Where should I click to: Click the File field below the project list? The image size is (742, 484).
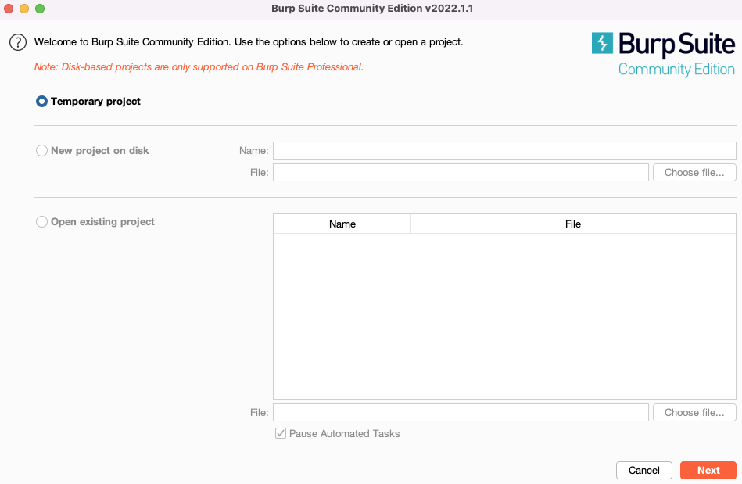coord(460,412)
